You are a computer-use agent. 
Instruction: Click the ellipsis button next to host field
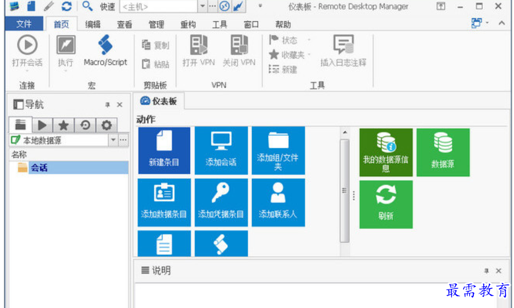[212, 6]
